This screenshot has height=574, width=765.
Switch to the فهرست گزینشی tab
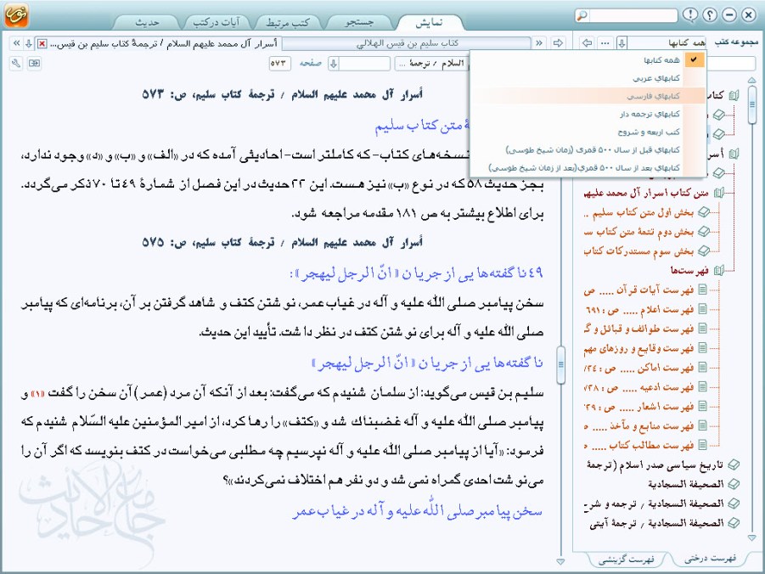[x=627, y=560]
